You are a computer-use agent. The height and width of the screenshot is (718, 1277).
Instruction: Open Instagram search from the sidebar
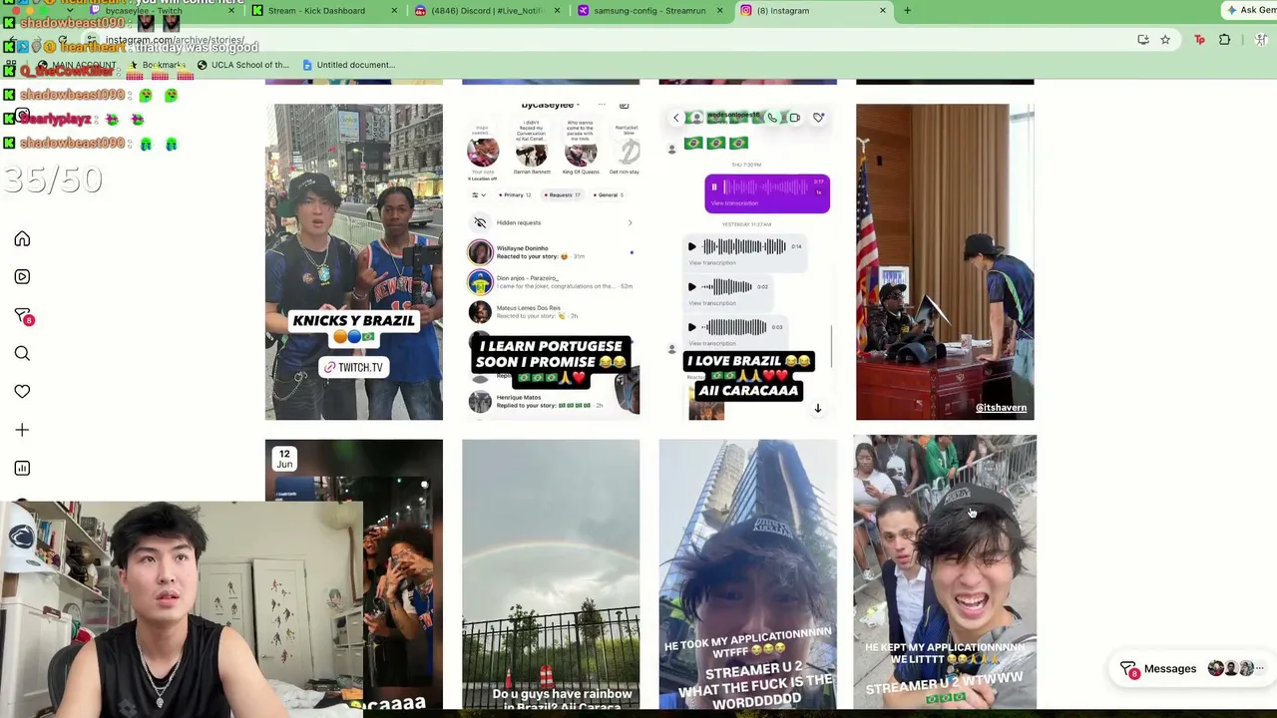pos(22,354)
